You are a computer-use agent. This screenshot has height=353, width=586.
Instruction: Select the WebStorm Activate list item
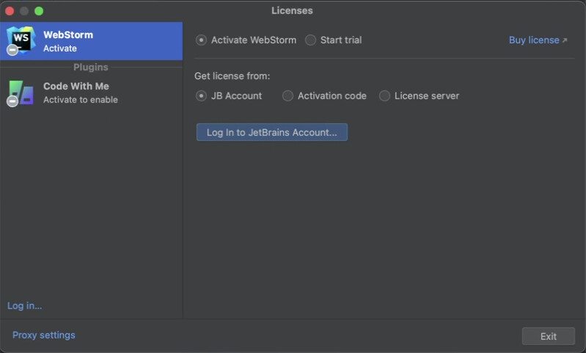(91, 41)
